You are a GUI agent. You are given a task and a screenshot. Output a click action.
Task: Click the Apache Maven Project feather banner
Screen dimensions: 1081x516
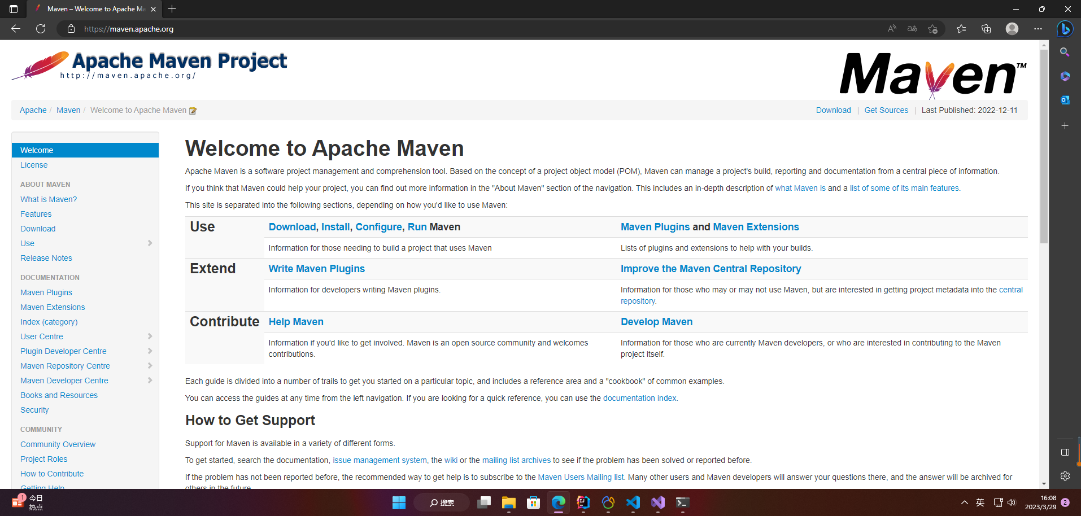pyautogui.click(x=149, y=65)
